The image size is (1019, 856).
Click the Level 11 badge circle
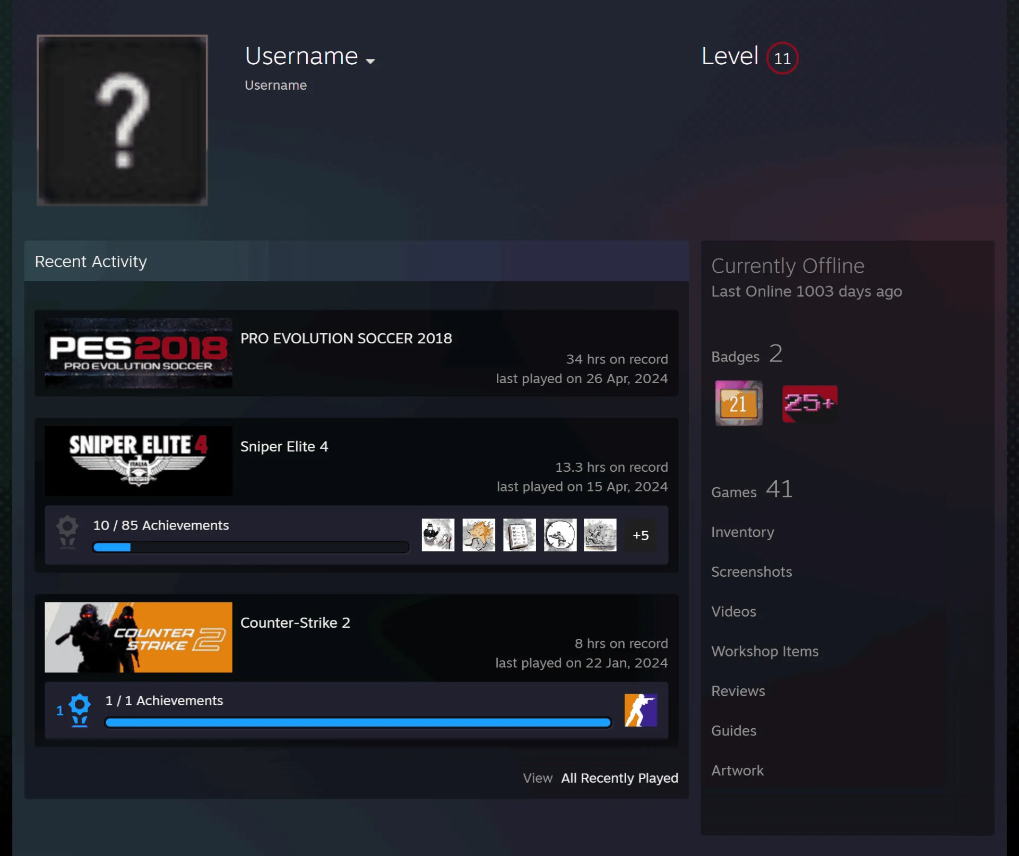tap(782, 58)
